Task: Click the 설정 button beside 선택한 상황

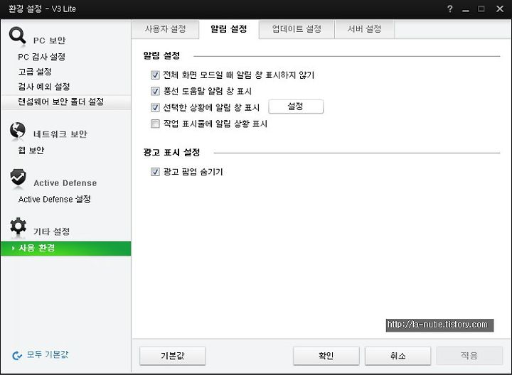Action: click(296, 107)
